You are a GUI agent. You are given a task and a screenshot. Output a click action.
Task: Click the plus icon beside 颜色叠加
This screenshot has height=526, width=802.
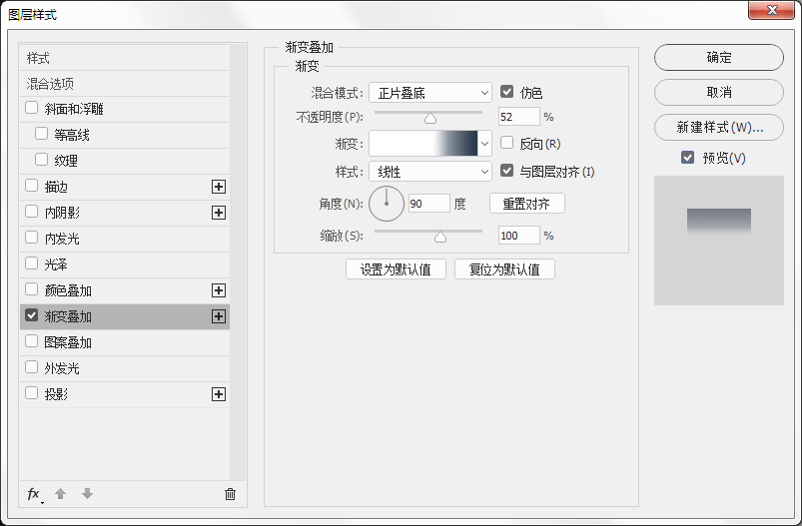tap(219, 290)
